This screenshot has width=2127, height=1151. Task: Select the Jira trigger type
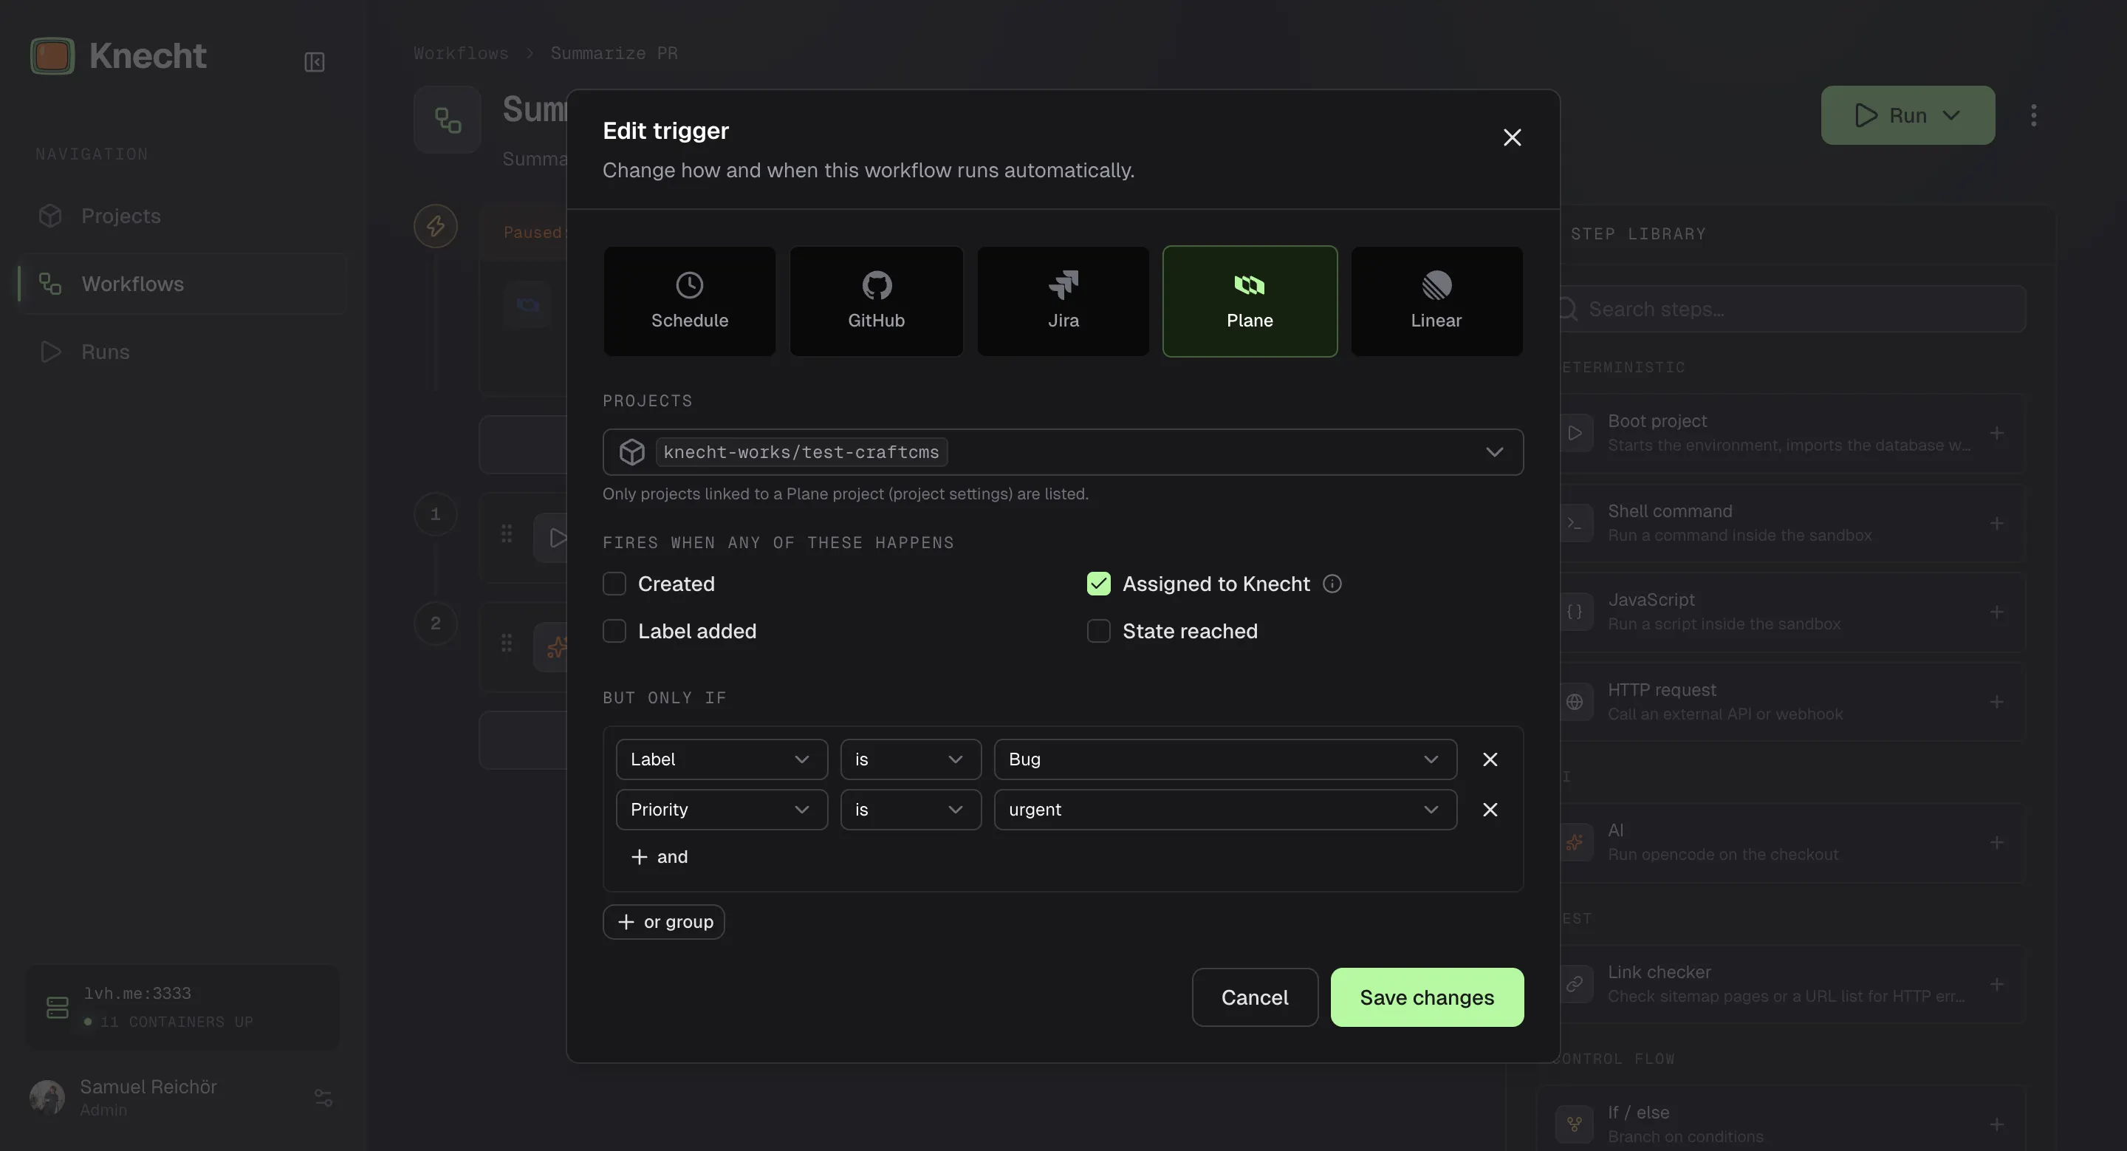point(1063,301)
